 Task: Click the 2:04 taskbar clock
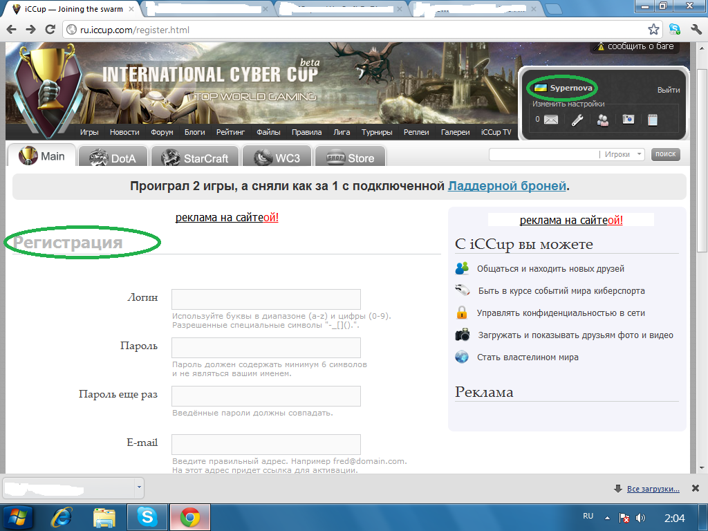675,518
